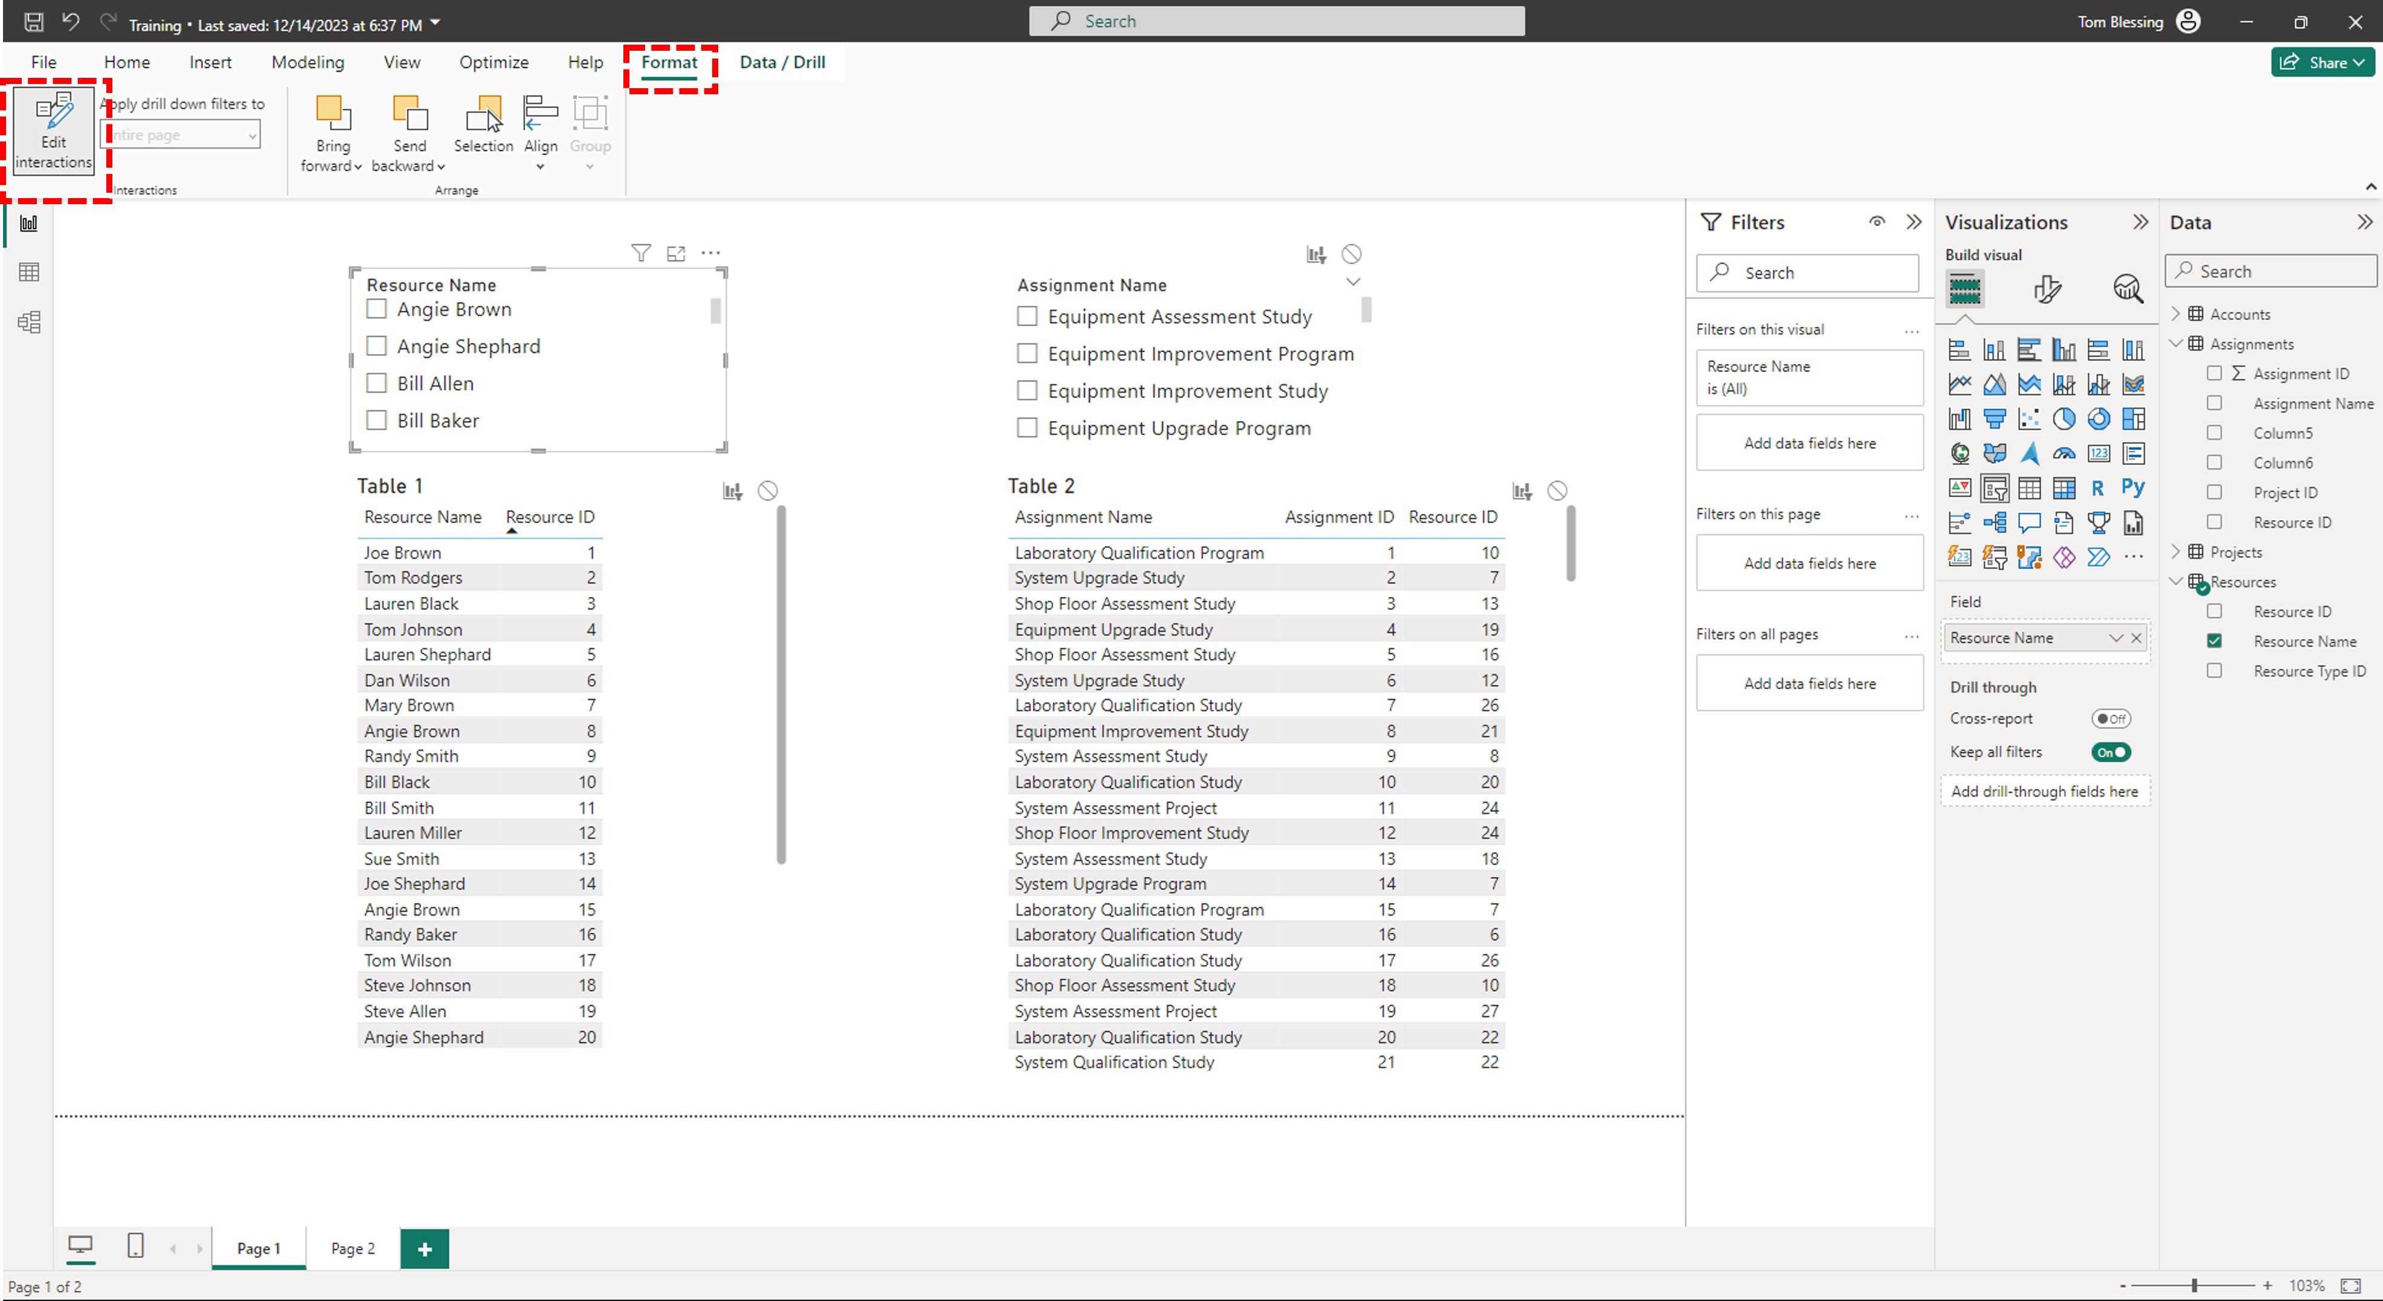This screenshot has height=1301, width=2383.
Task: Turn off Keep all filters toggle
Action: (x=2111, y=752)
